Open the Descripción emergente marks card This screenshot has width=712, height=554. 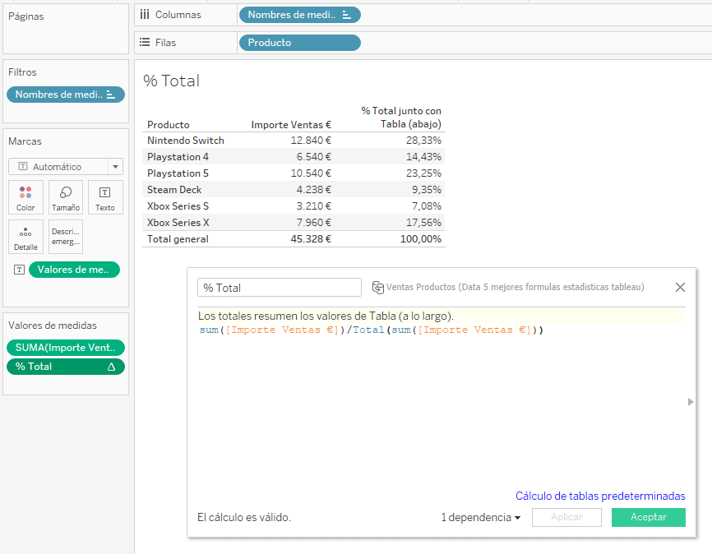(x=66, y=237)
